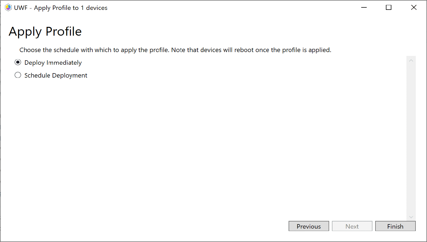Click the Deploy Immediately label text

tap(53, 62)
